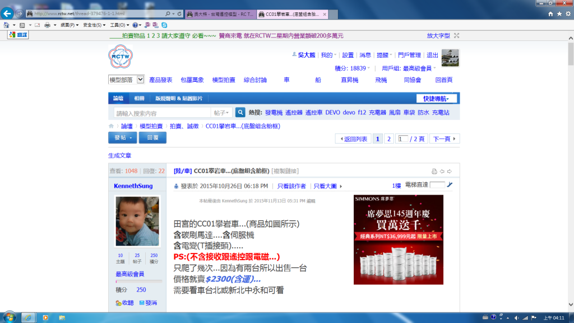Expand the 只看大圖 arrow
This screenshot has height=323, width=574.
(341, 186)
